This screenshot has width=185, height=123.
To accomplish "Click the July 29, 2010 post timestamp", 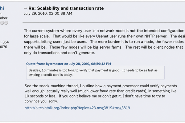I will click(48, 14).
